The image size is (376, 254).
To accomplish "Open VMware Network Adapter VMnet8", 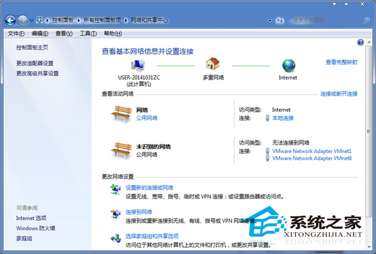I will [311, 159].
